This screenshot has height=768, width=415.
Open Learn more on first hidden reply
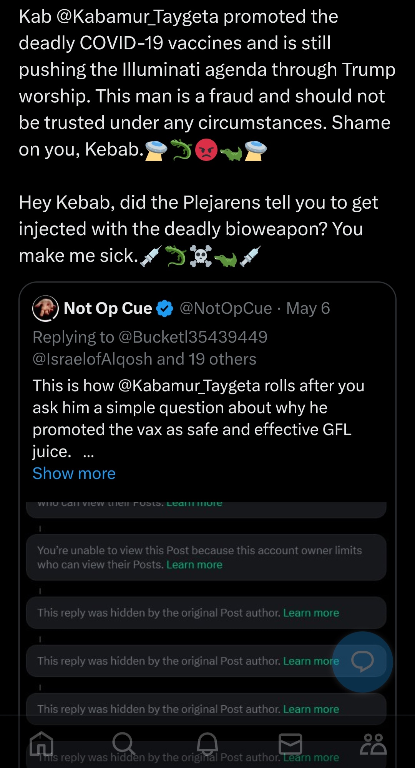[311, 613]
